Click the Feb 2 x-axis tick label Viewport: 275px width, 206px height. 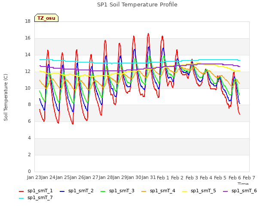[177, 178]
